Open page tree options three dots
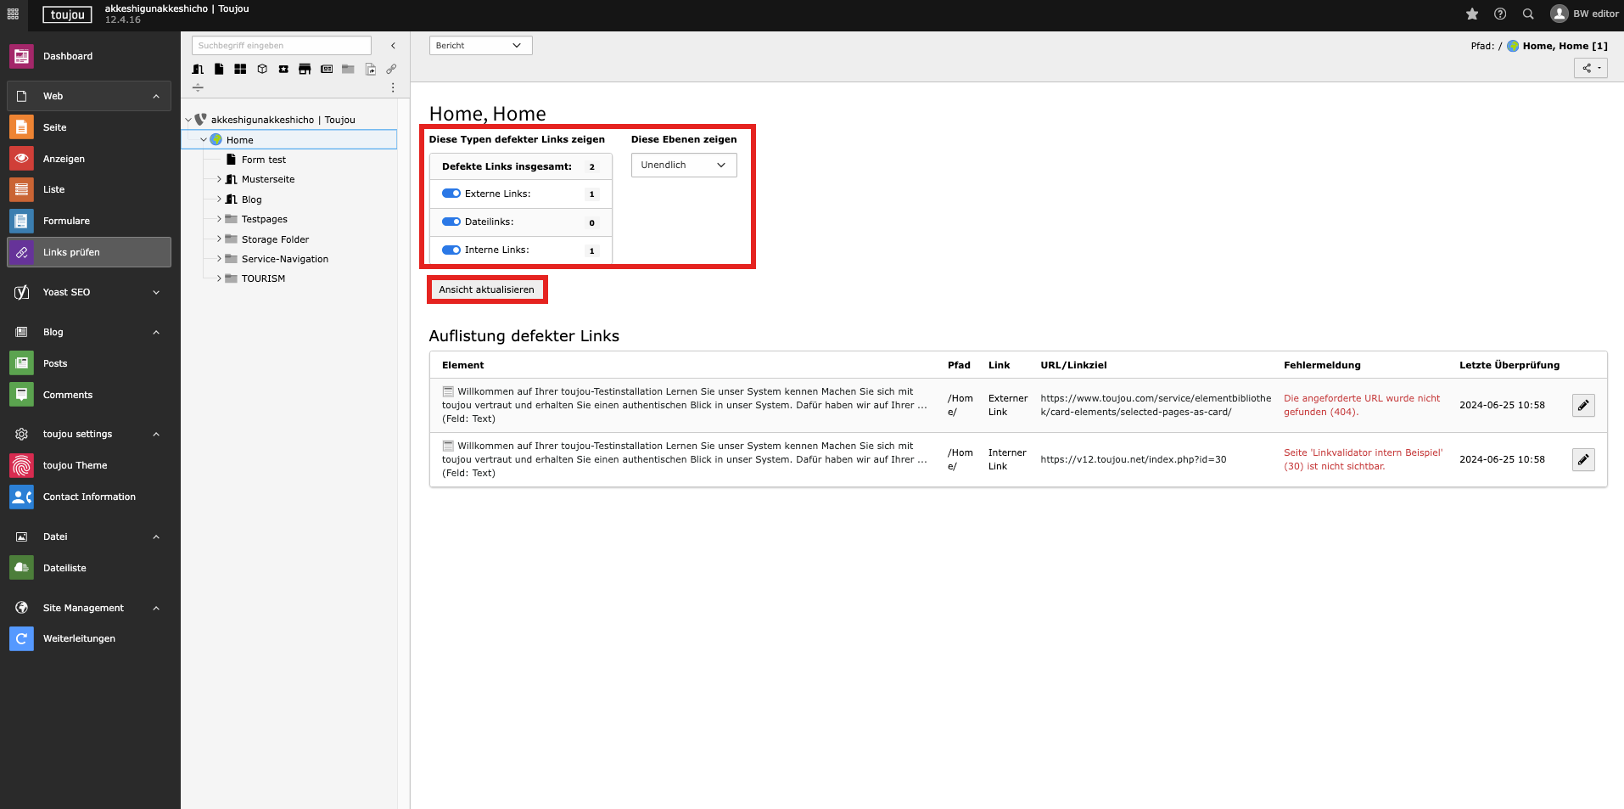The height and width of the screenshot is (809, 1624). tap(392, 88)
